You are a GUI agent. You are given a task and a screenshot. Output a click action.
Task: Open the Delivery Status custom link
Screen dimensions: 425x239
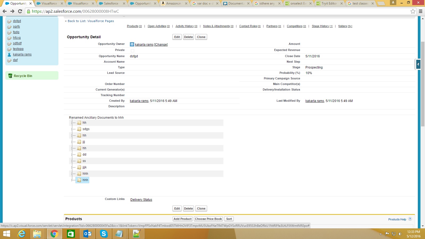click(x=141, y=200)
